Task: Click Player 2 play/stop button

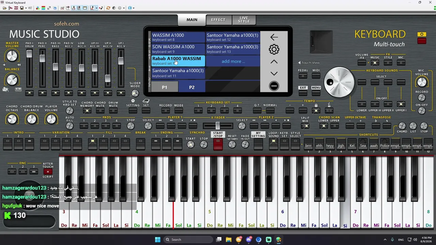Action: 286,126
